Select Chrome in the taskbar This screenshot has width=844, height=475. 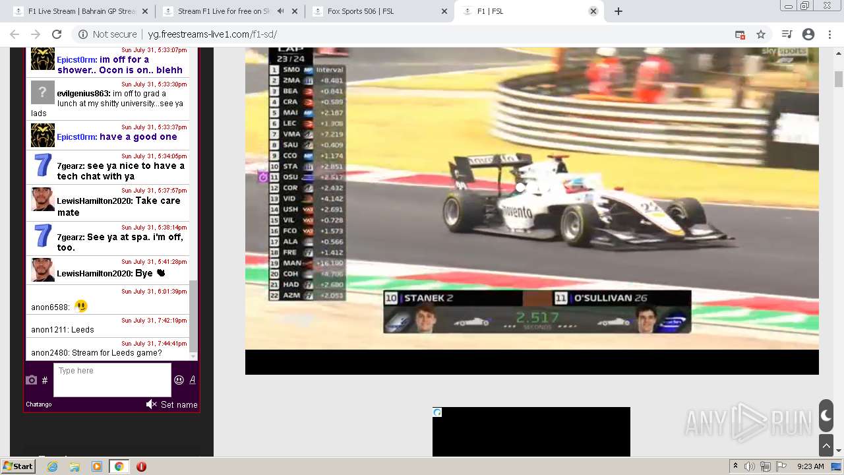point(119,466)
